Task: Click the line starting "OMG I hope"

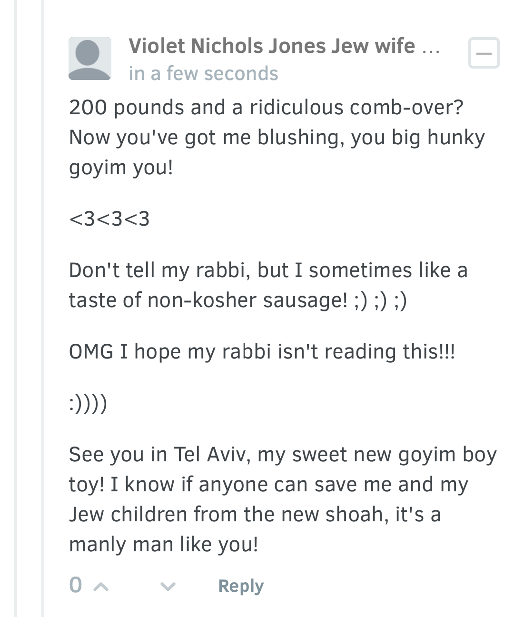Action: click(x=262, y=352)
